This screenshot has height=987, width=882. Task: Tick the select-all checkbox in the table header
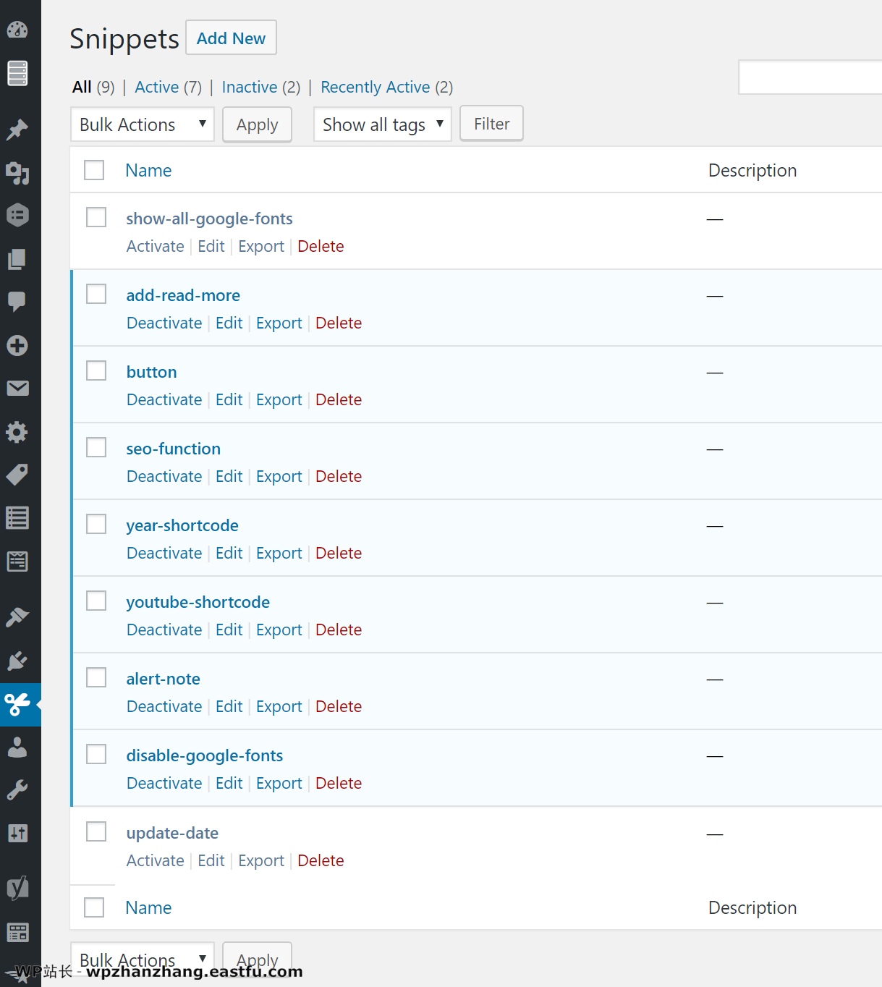(x=94, y=170)
